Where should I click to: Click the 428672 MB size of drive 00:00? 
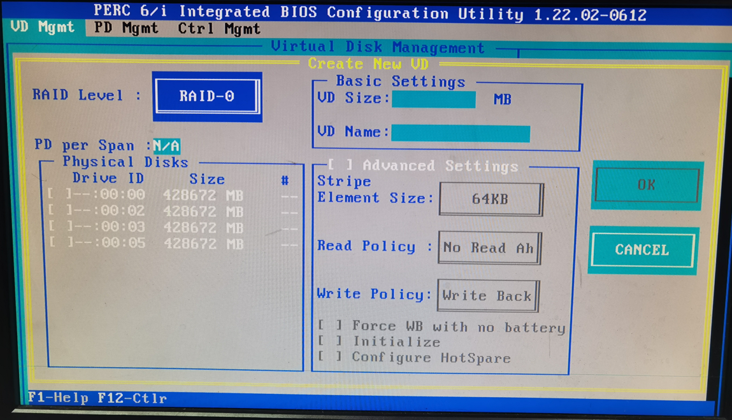click(203, 195)
